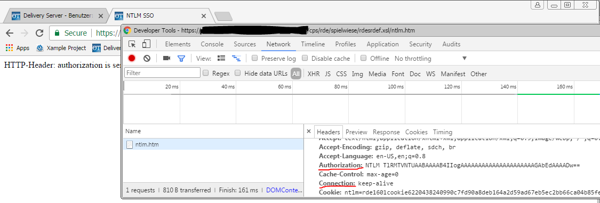Open the Sources panel
600x203 pixels.
click(x=245, y=44)
